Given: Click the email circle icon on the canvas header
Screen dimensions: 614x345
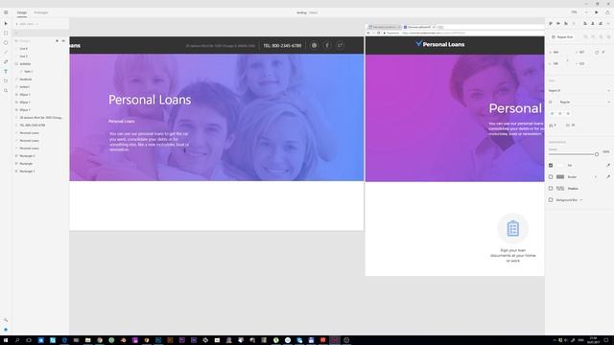Looking at the screenshot, I should point(314,45).
